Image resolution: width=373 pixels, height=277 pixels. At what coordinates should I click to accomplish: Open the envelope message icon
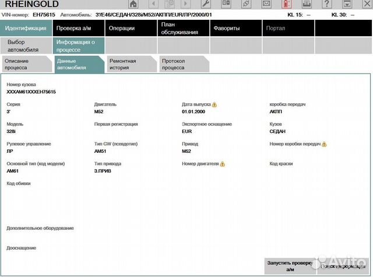pyautogui.click(x=266, y=4)
